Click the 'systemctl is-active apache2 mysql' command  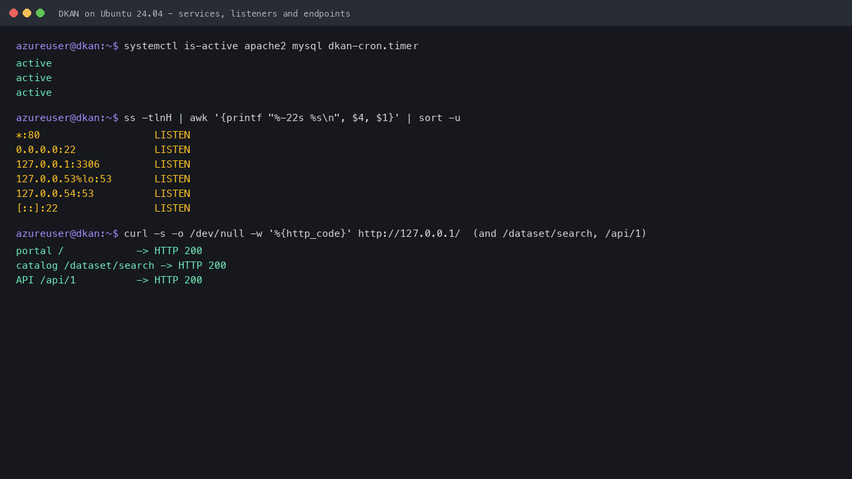click(271, 46)
